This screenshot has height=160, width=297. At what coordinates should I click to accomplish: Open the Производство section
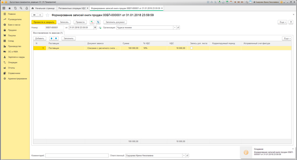coord(14,46)
